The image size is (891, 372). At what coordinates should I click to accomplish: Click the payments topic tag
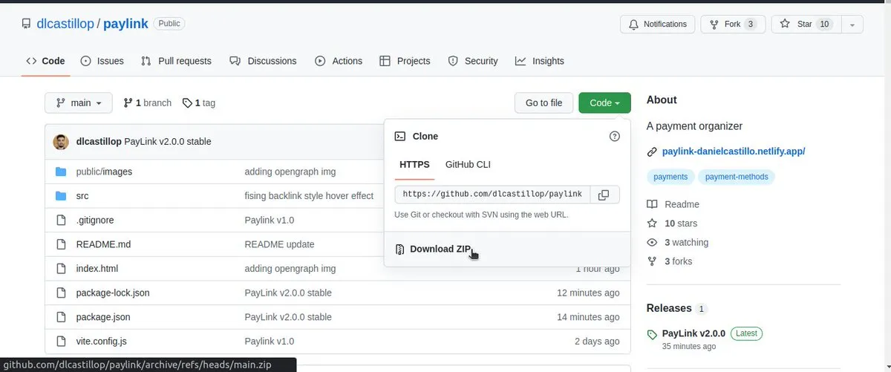[670, 177]
